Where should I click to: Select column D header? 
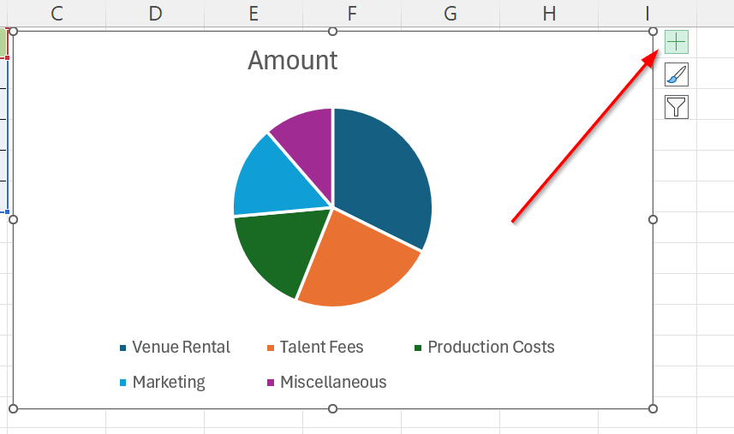point(155,13)
